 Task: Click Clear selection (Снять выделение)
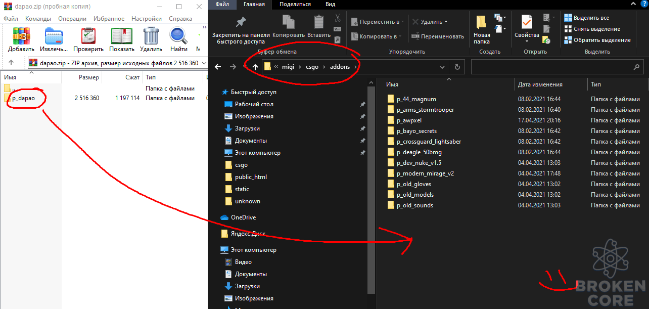592,29
